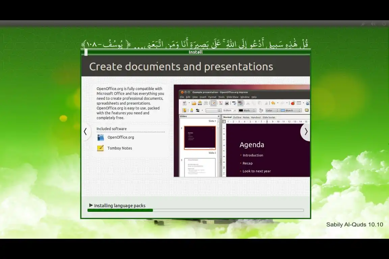Select Normal view tab in Impress screenshot
Viewport: 389px width, 259px height.
[228, 117]
